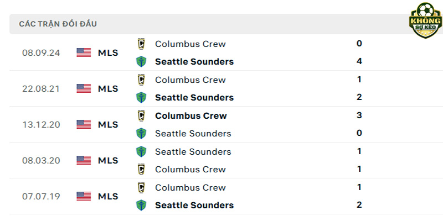Open the Các Trận Đối Đầu header
The height and width of the screenshot is (221, 443).
[x=58, y=24]
